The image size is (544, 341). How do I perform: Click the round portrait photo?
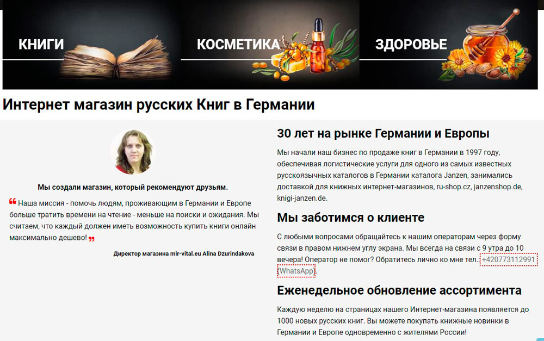point(132,152)
